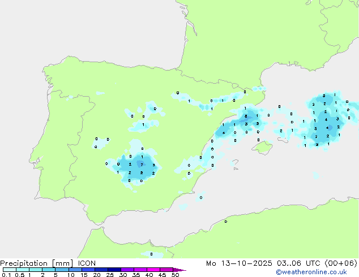Click the 20–25 mm legend color swatch

pyautogui.click(x=101, y=270)
